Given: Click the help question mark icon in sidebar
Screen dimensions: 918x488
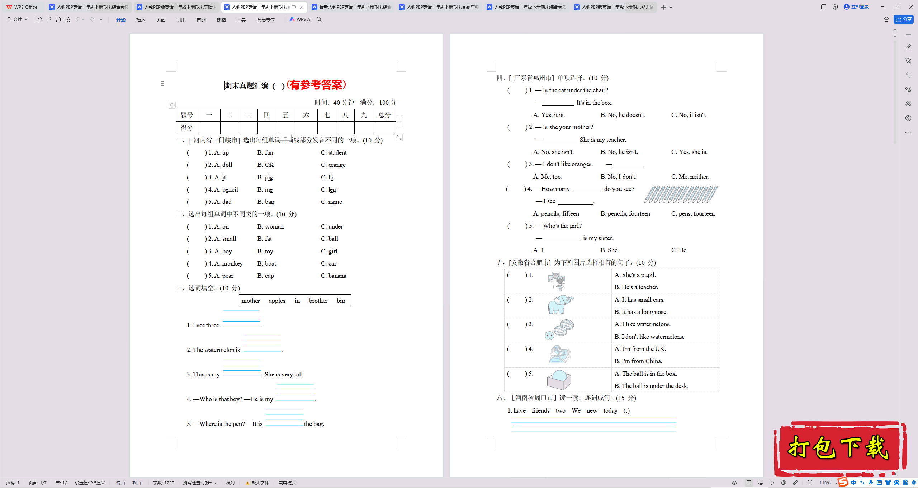Looking at the screenshot, I should point(908,118).
